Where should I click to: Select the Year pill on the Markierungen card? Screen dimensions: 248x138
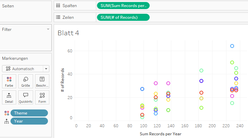[x=29, y=121]
